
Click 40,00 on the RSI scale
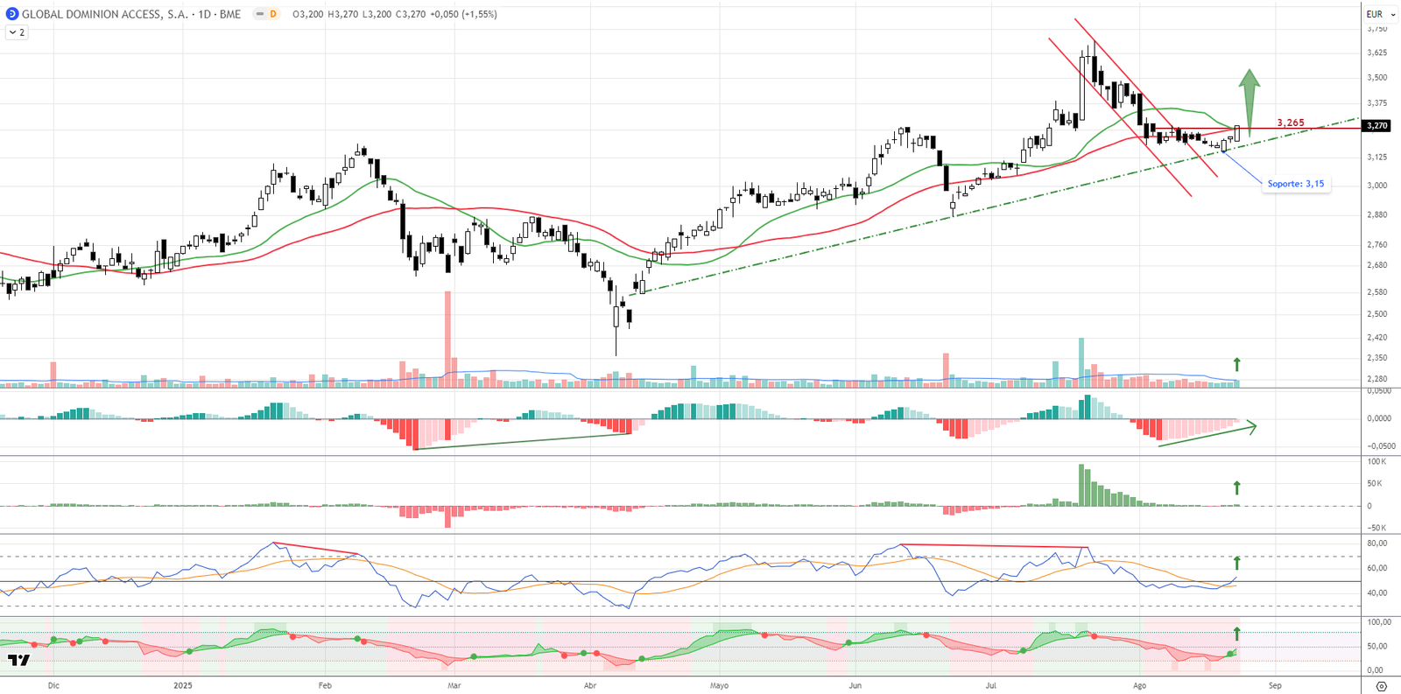[1377, 592]
